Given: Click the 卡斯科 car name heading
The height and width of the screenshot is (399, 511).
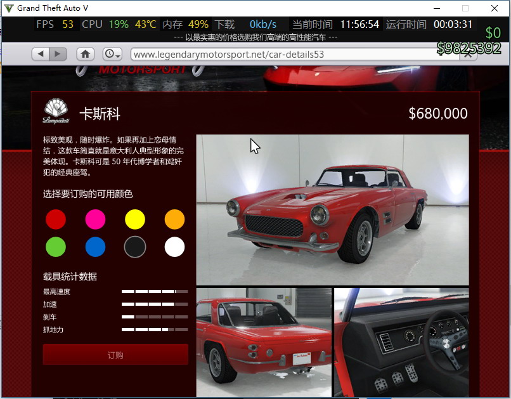Looking at the screenshot, I should (100, 114).
